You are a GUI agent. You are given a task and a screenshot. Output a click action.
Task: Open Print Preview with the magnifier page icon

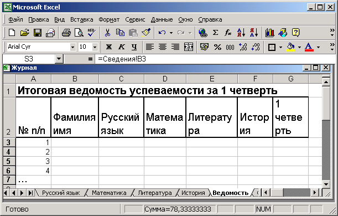click(x=79, y=33)
